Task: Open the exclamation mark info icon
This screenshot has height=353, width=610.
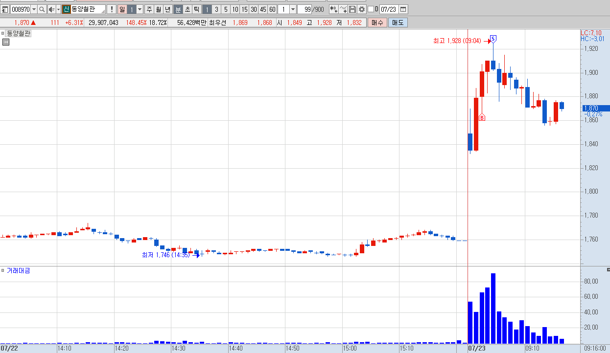Action: (112, 9)
